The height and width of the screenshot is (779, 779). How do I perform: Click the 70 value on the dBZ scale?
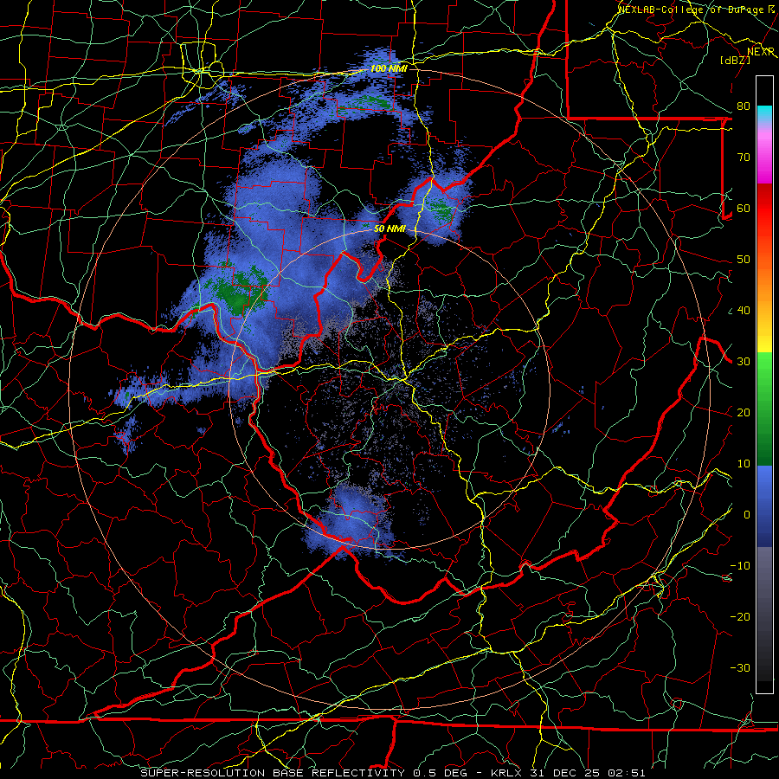(x=744, y=157)
